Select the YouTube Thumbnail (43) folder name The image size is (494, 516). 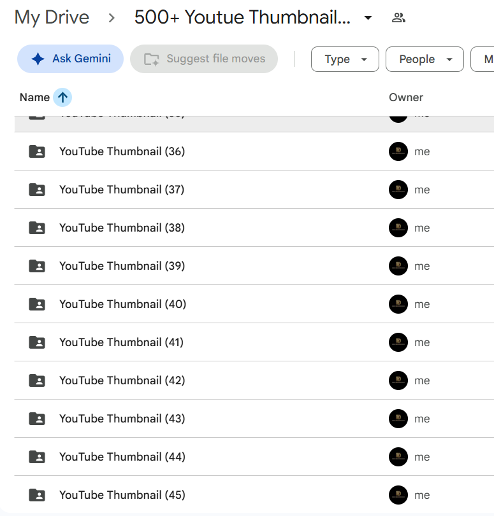coord(122,419)
